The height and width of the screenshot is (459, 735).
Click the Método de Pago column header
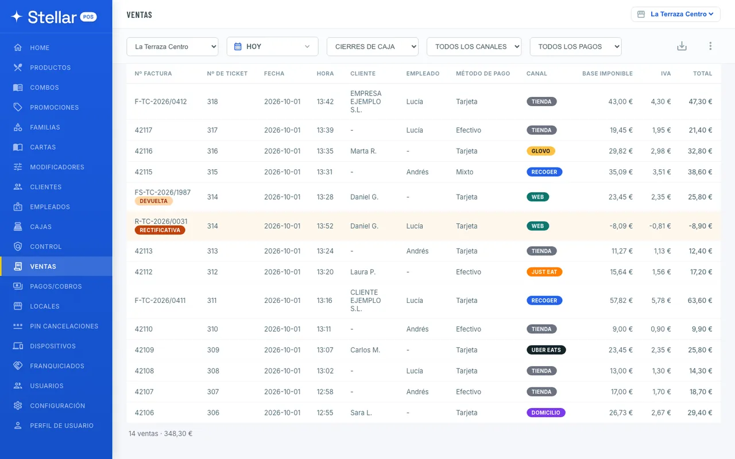coord(483,73)
